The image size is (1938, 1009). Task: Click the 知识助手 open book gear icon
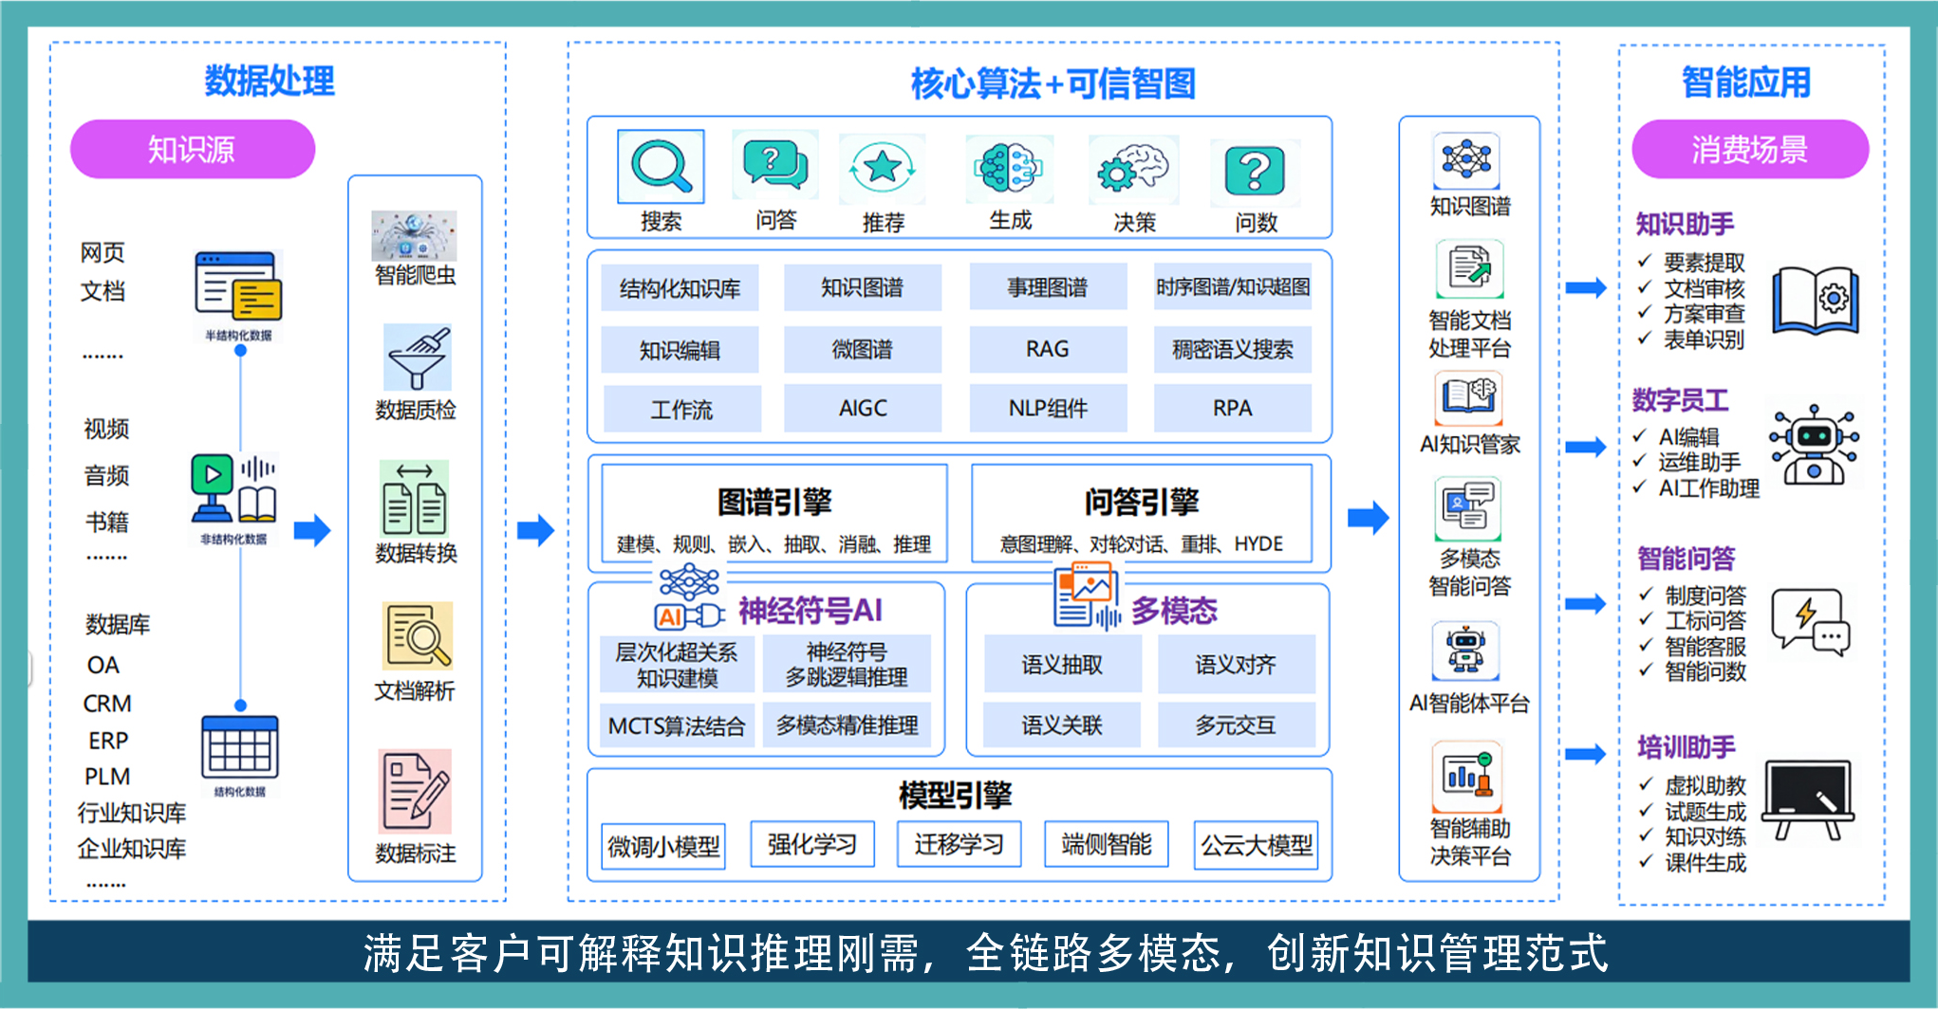pos(1816,301)
